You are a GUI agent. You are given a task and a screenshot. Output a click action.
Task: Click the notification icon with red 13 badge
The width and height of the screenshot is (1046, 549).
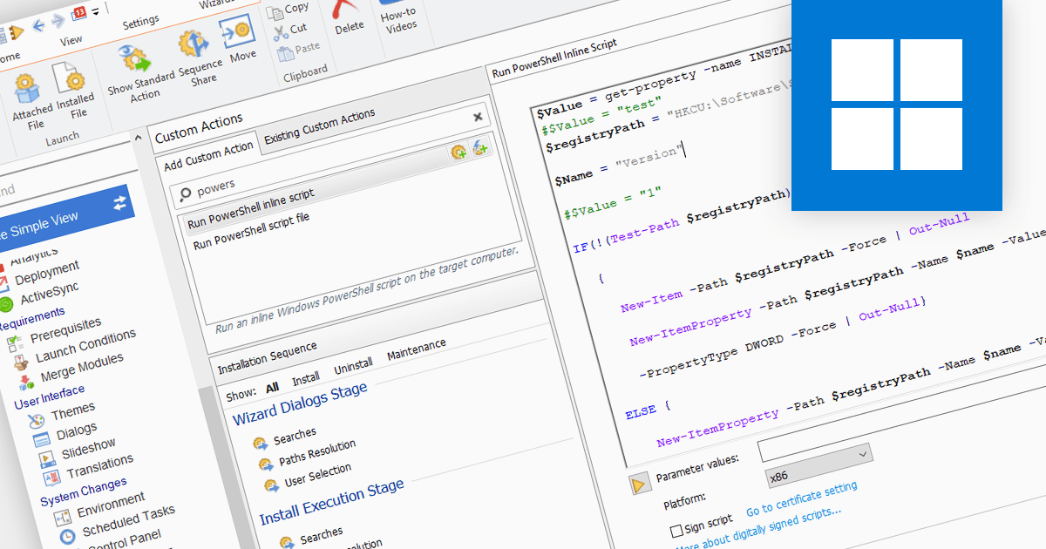click(x=79, y=13)
